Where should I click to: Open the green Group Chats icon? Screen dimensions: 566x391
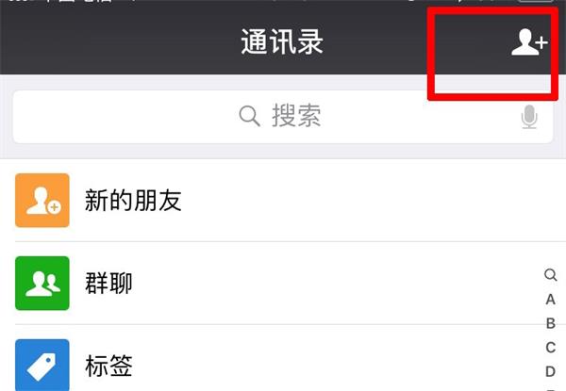click(42, 284)
